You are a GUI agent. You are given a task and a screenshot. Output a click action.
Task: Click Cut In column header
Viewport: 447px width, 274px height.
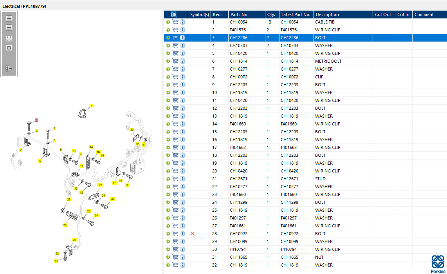404,15
